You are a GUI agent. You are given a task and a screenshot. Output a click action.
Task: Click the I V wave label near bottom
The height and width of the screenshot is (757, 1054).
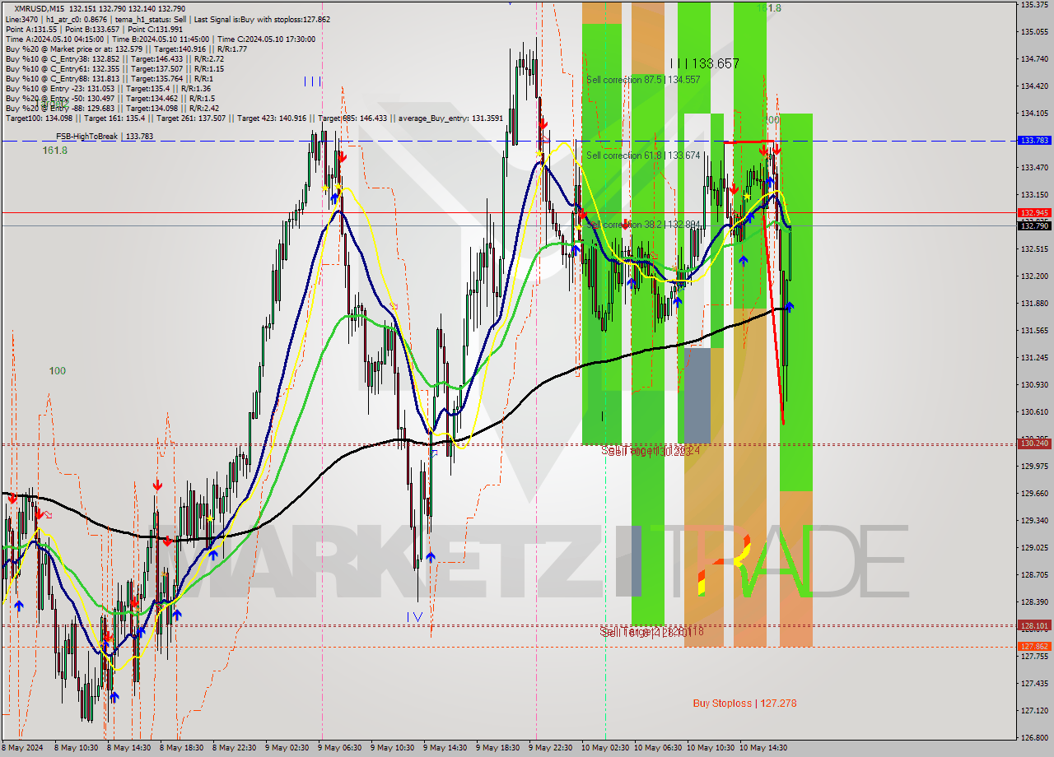pyautogui.click(x=414, y=616)
